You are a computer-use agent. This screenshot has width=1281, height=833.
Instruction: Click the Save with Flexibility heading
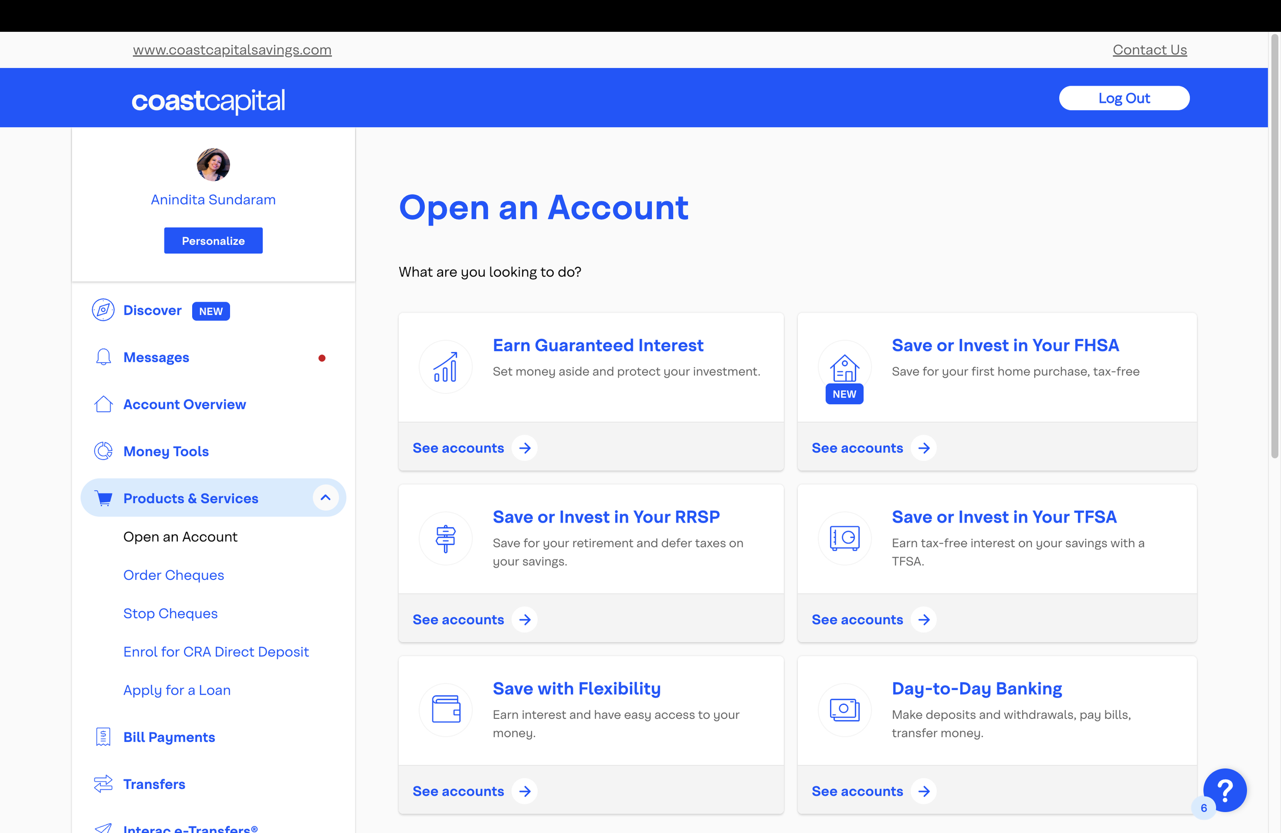coord(576,689)
